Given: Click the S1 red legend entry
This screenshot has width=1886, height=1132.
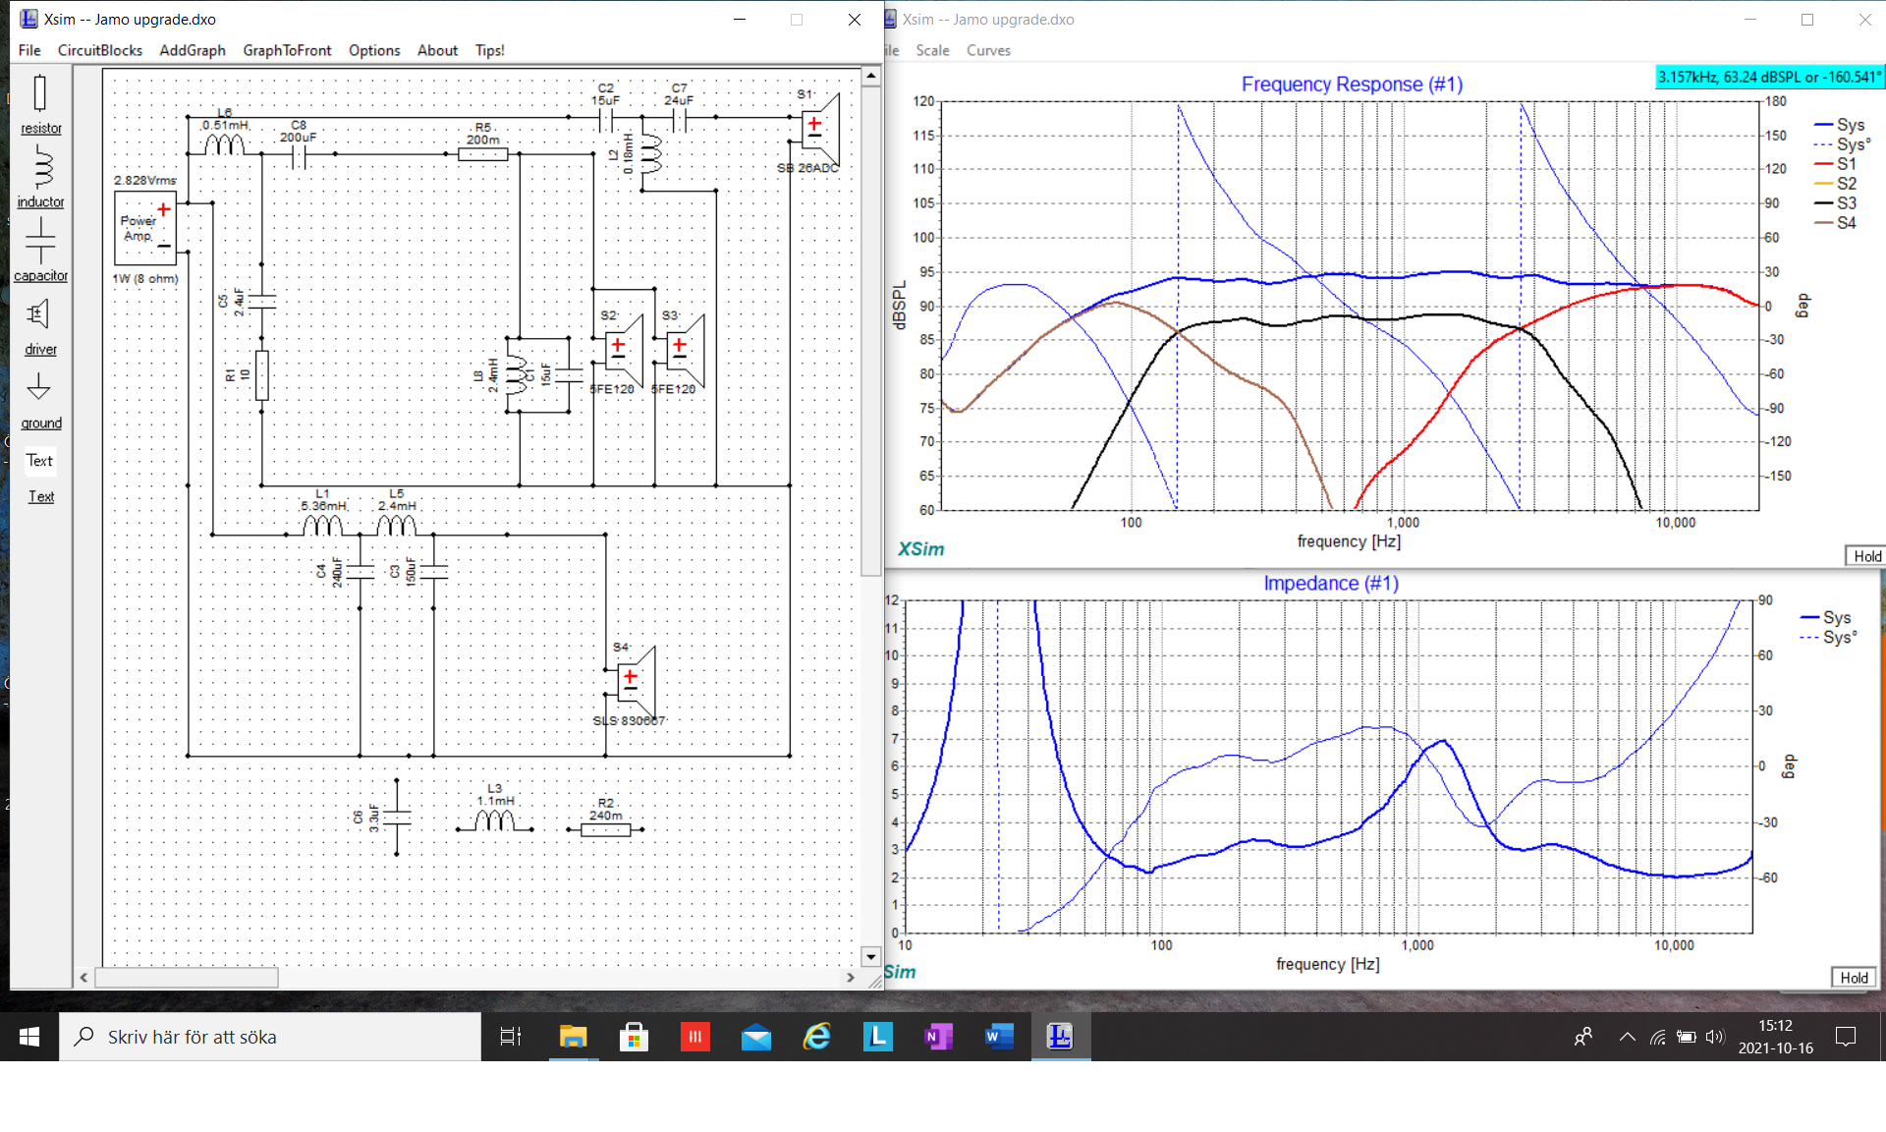Looking at the screenshot, I should 1836,164.
